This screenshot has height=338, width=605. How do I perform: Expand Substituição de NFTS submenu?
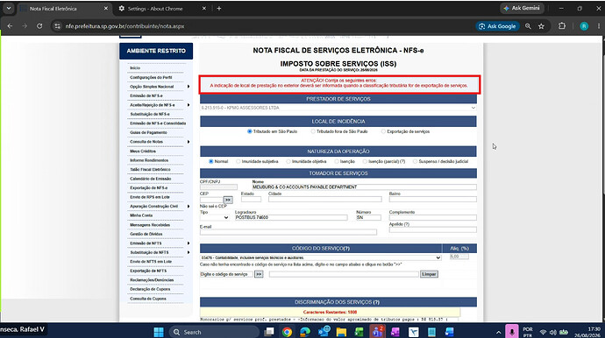[189, 252]
